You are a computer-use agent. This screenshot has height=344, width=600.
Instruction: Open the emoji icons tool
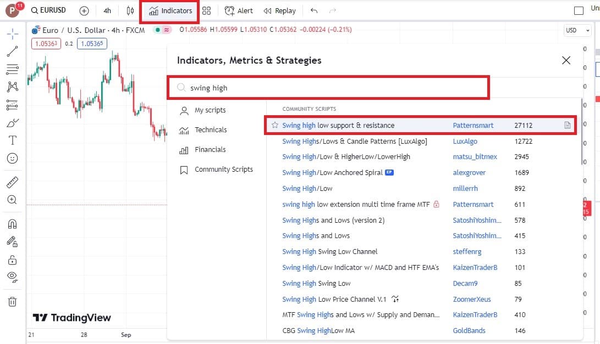pyautogui.click(x=12, y=158)
